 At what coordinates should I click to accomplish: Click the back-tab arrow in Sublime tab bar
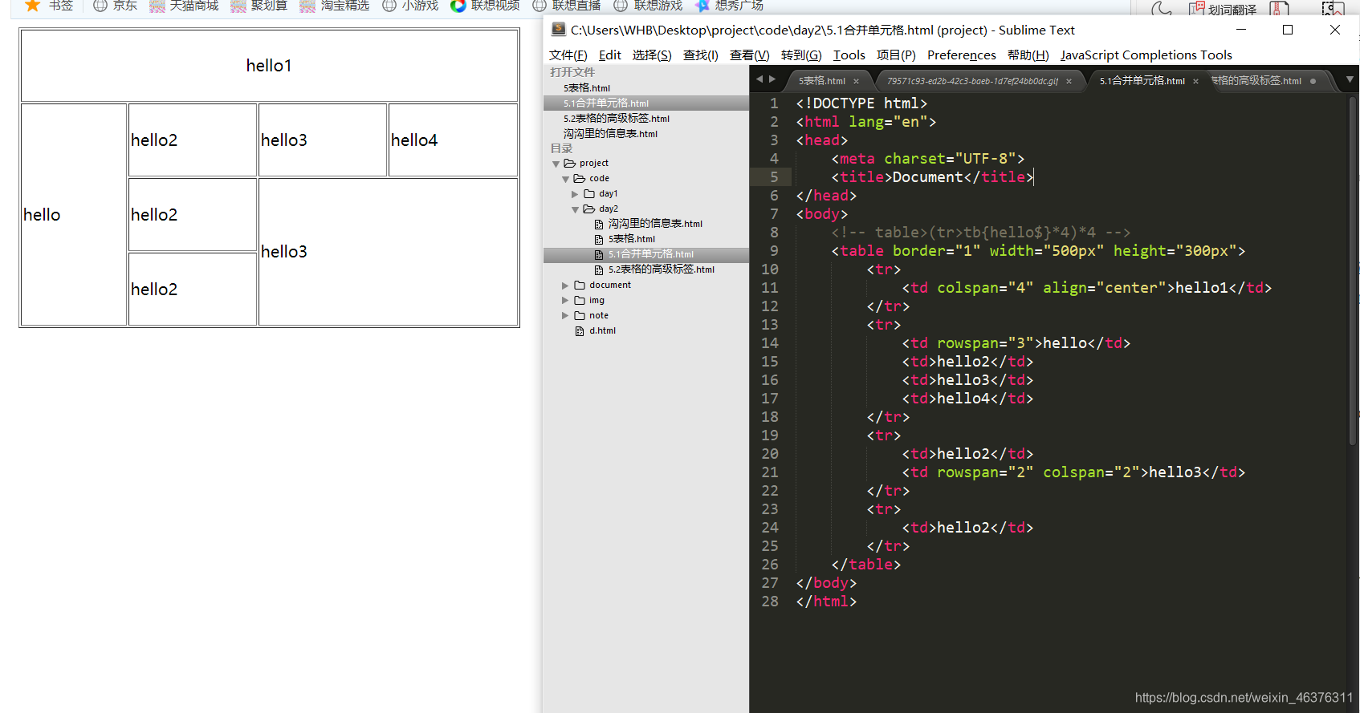click(759, 79)
